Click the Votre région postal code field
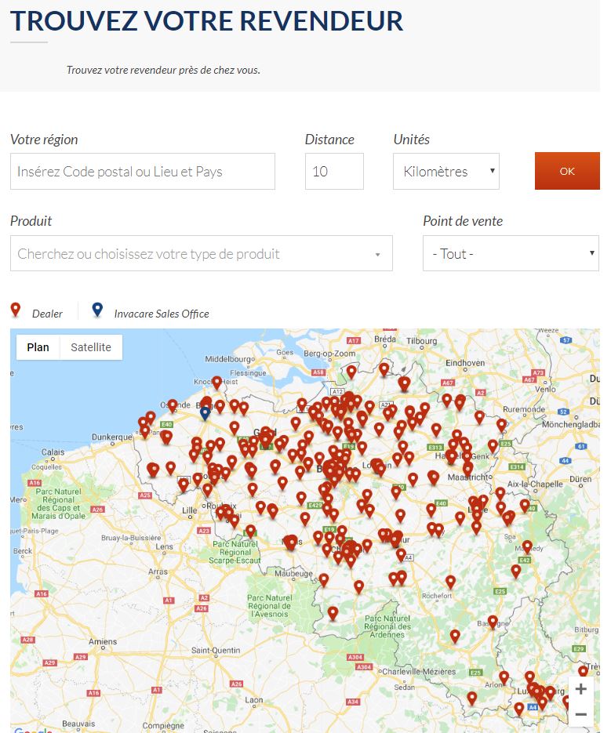This screenshot has height=733, width=611. coord(143,172)
